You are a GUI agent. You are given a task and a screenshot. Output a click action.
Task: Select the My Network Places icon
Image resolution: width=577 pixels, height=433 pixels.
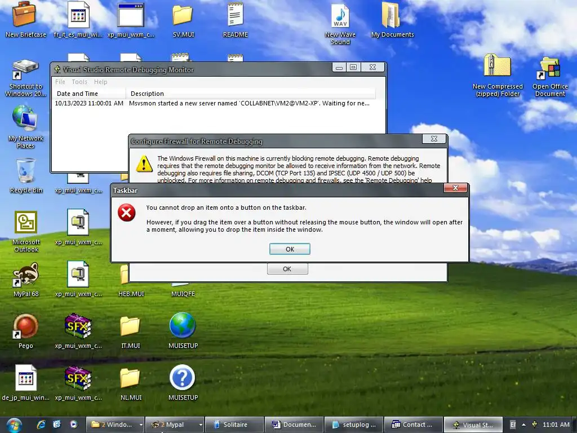tap(26, 127)
